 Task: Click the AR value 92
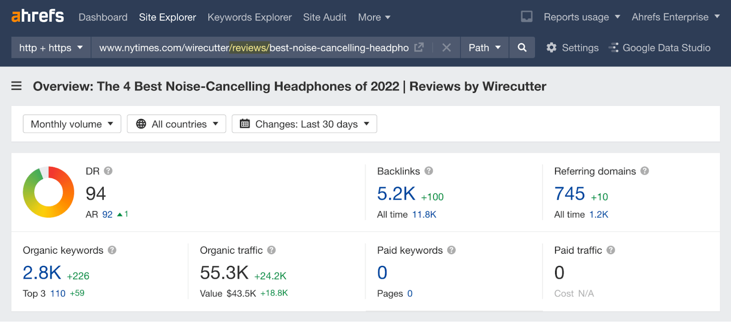tap(107, 214)
